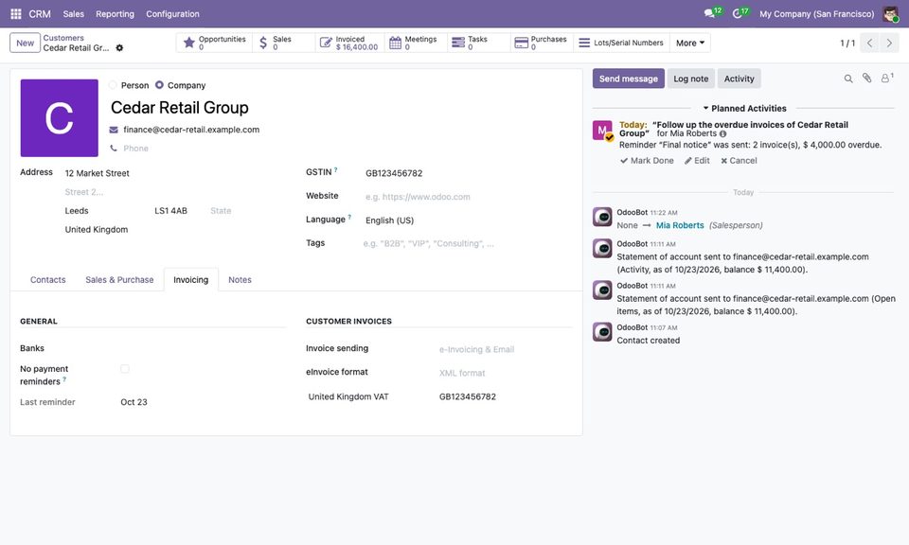909x545 pixels.
Task: Open the Configuration menu
Action: (x=172, y=14)
